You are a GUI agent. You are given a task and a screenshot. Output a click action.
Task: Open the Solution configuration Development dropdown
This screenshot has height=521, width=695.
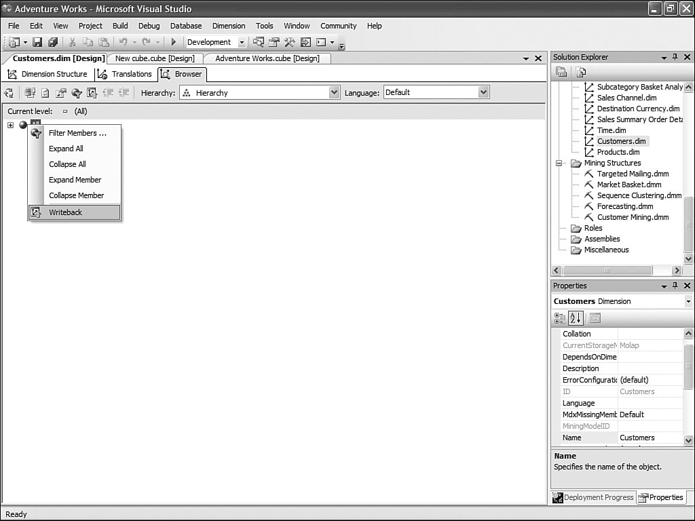242,42
